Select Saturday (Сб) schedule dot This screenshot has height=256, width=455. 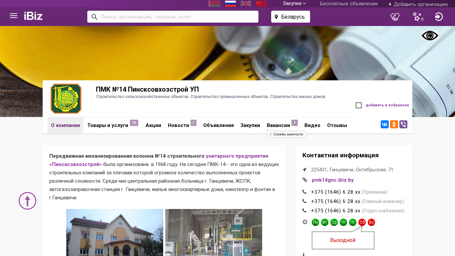[362, 222]
